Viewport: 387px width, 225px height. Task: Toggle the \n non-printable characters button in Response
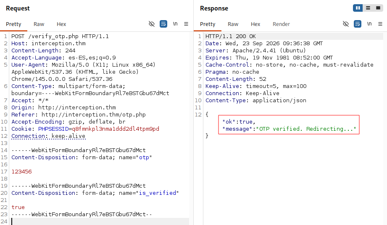pos(369,24)
